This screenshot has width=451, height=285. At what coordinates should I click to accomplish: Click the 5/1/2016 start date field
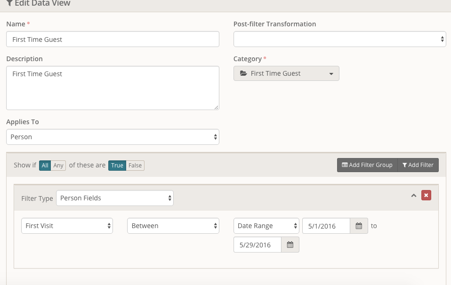pos(326,226)
